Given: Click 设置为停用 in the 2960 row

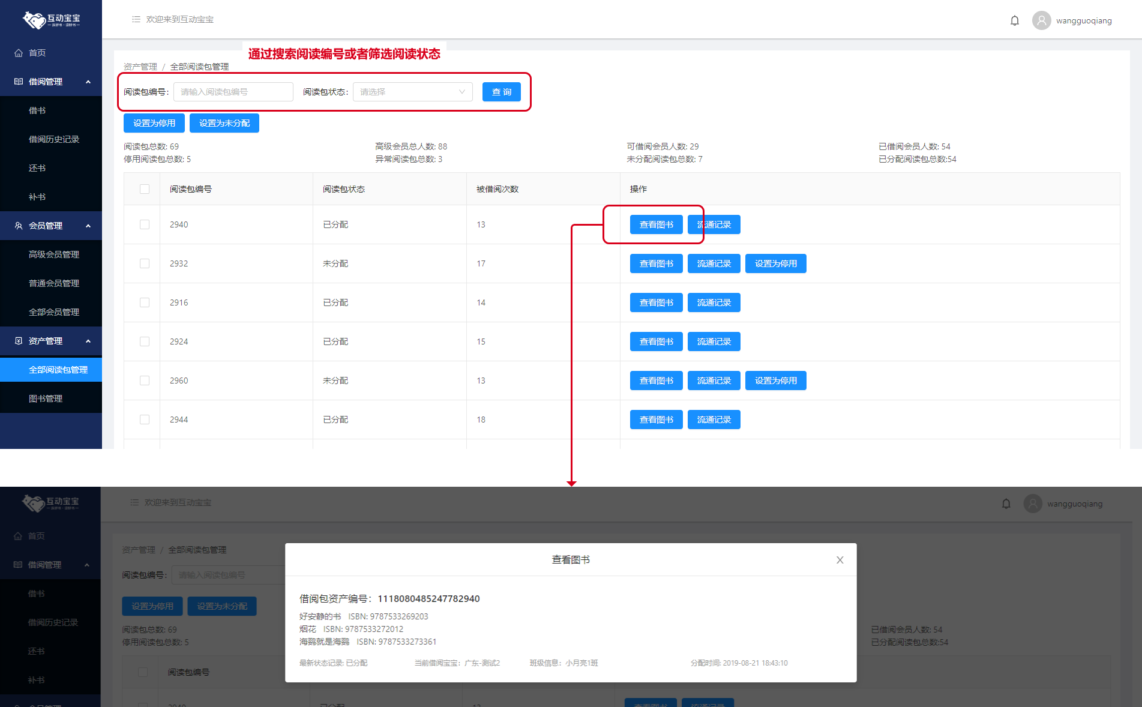Looking at the screenshot, I should (776, 381).
